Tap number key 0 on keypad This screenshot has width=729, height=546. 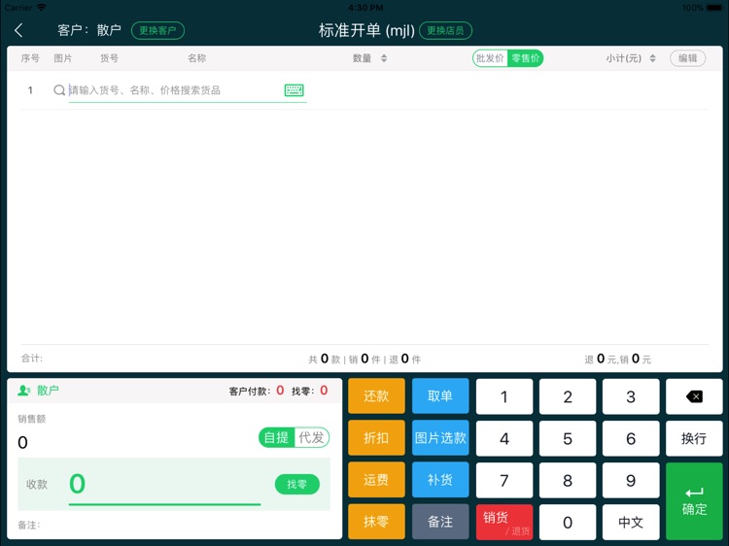[568, 522]
